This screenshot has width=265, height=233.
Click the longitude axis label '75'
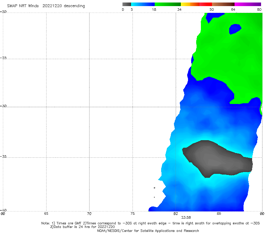coord(132,214)
